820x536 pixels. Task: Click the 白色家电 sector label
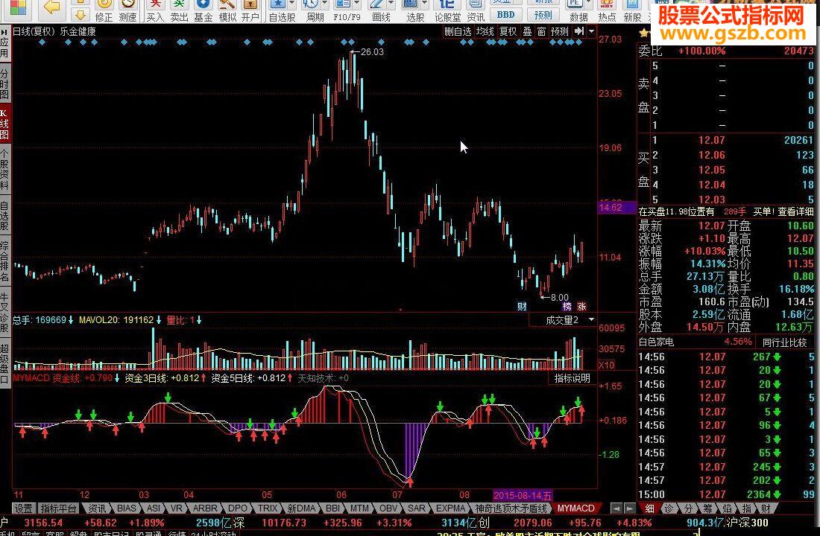click(656, 342)
